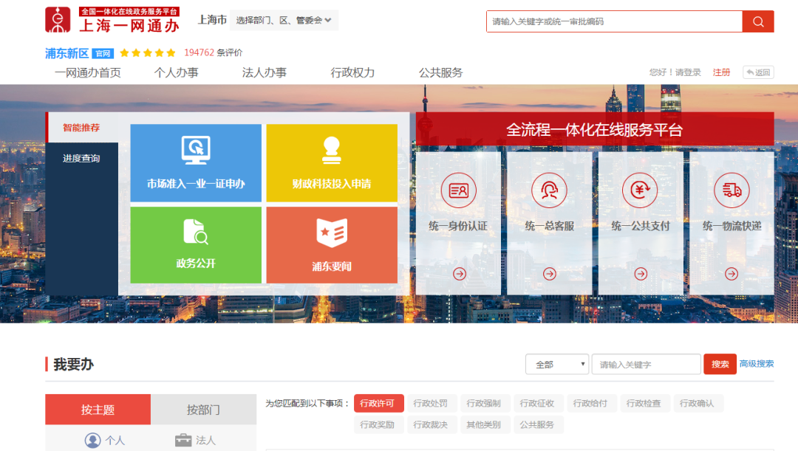Screen dimensions: 798x451
Task: Click the 统一总客服 headset icon
Action: (549, 190)
